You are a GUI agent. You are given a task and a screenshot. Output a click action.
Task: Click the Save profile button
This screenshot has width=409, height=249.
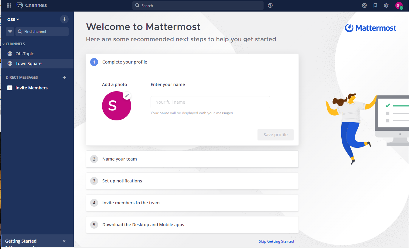tap(275, 135)
